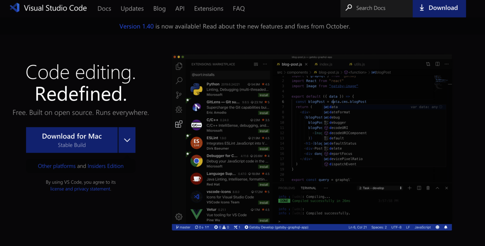Click the new terminal plus icon
Screen dimensions: 485x246
(x=410, y=188)
